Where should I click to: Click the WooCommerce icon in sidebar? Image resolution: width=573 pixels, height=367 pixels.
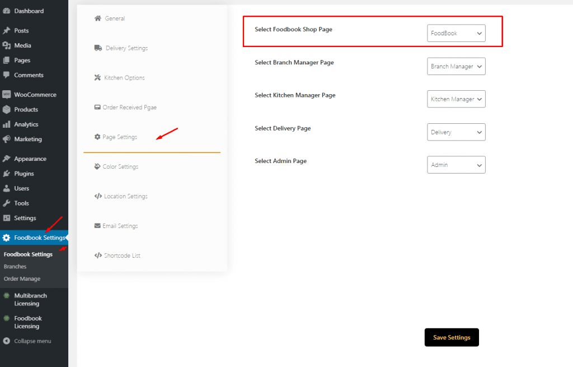[7, 95]
